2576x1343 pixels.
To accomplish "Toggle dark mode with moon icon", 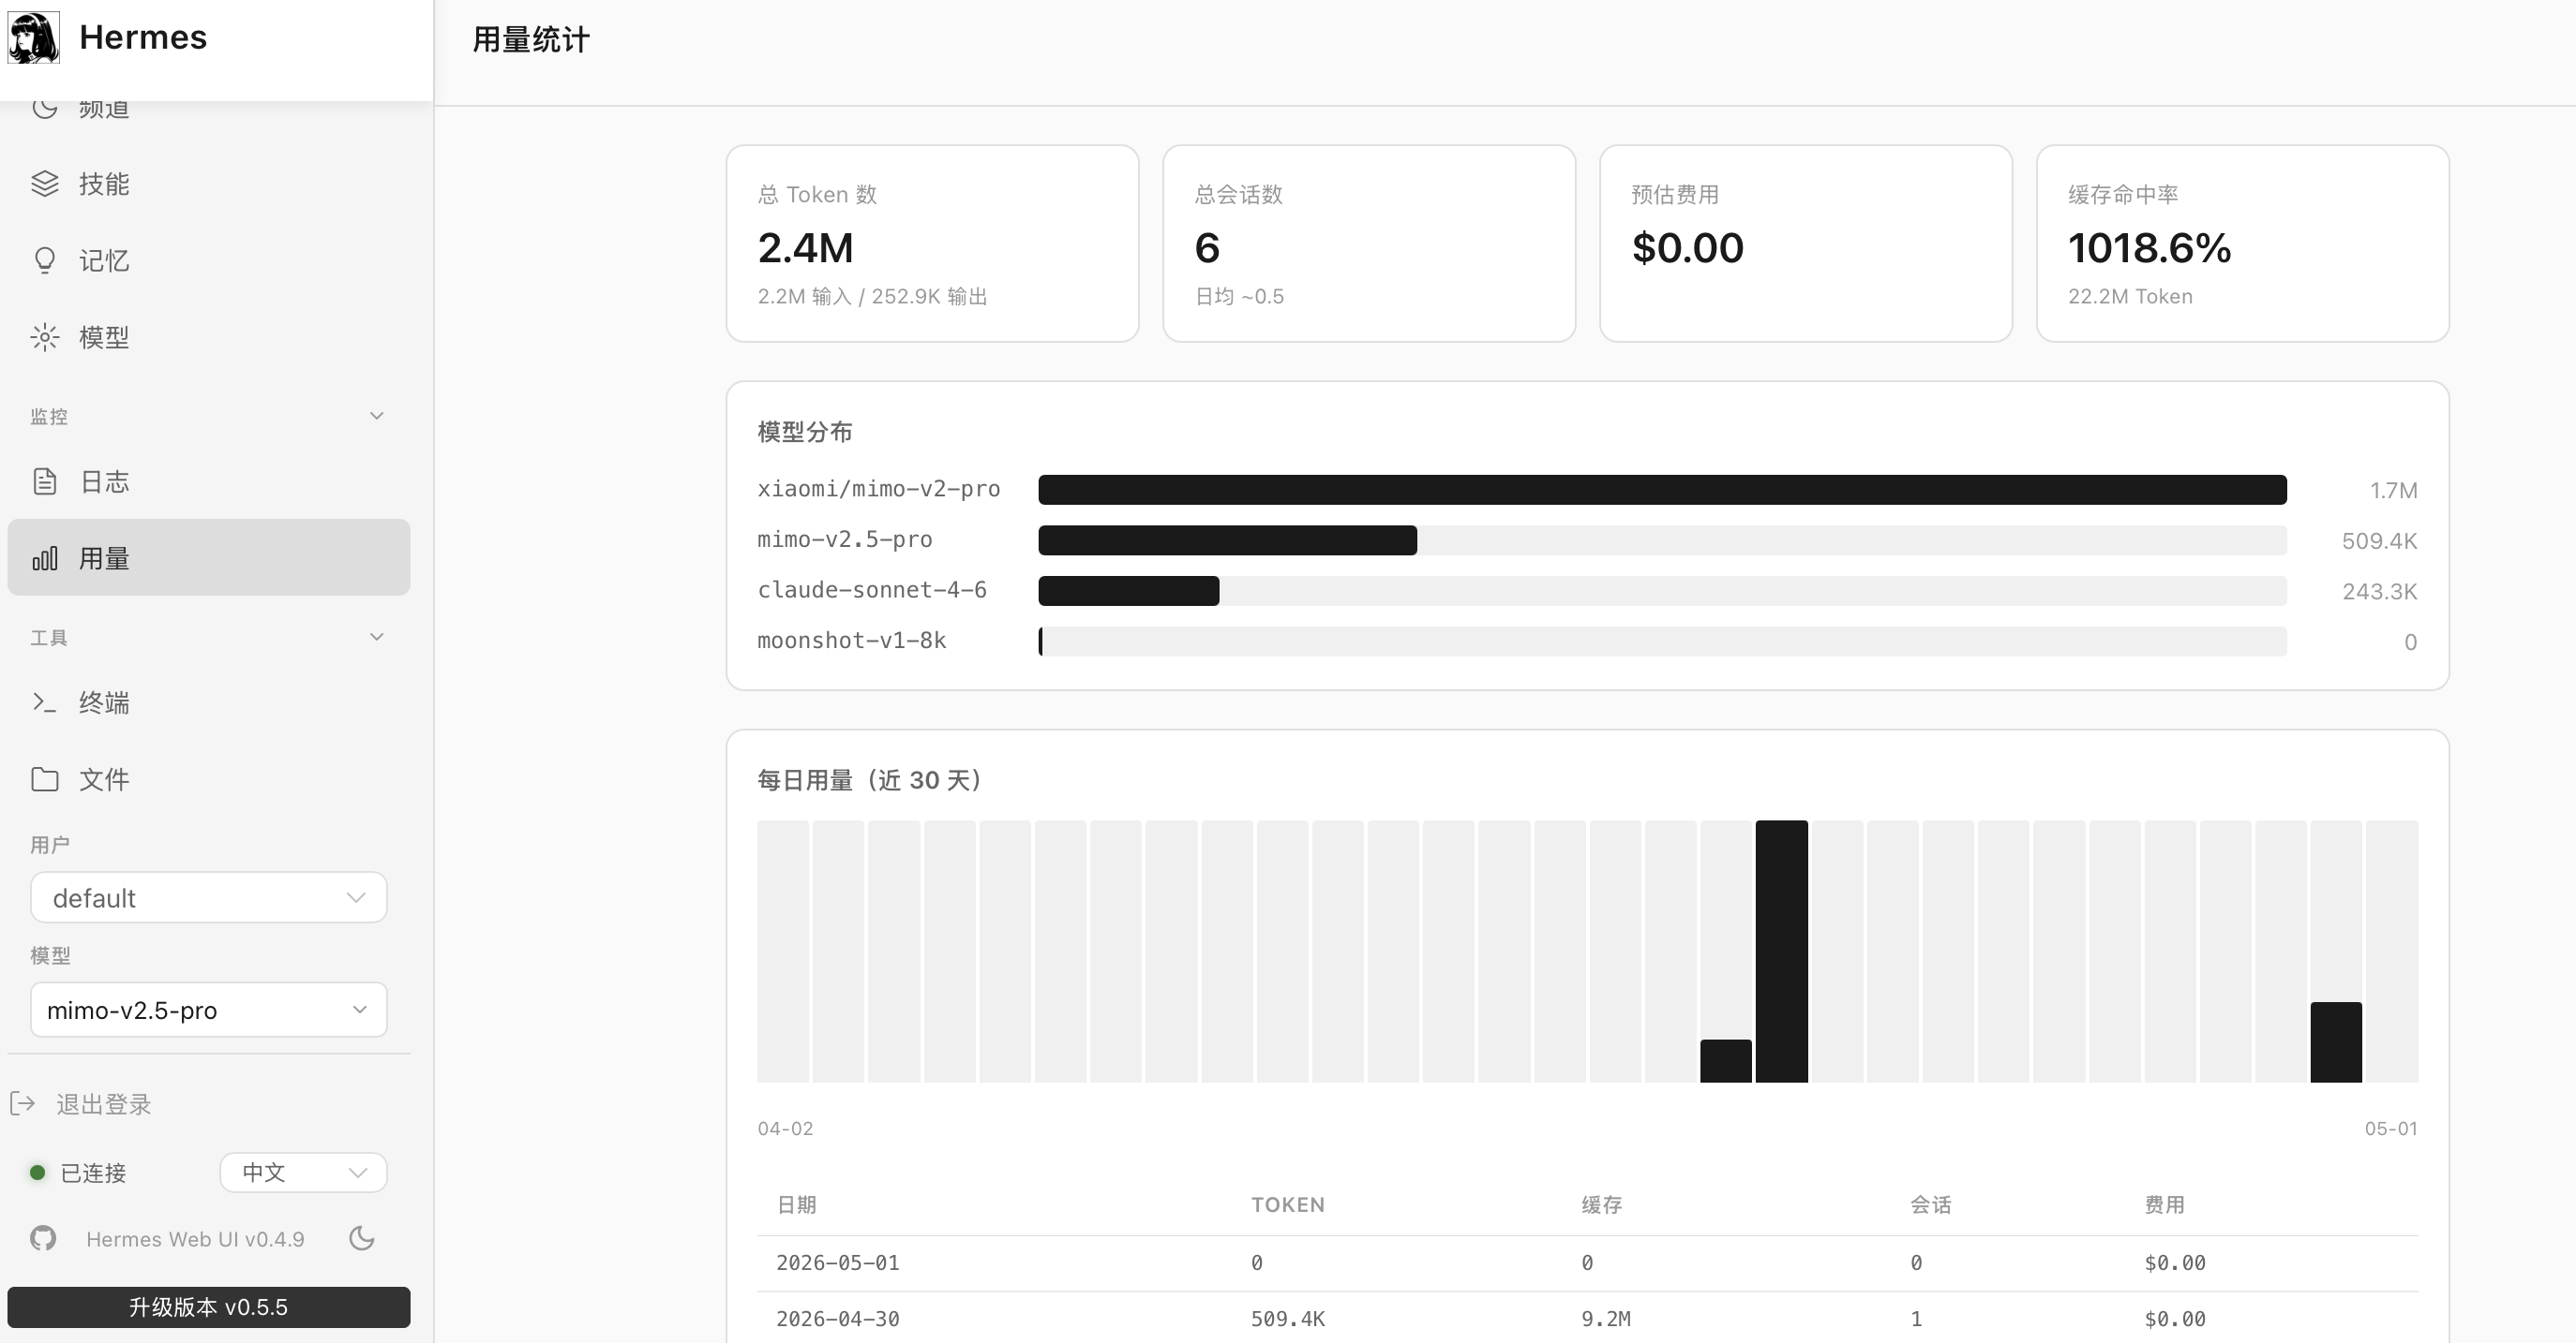I will pyautogui.click(x=362, y=1239).
